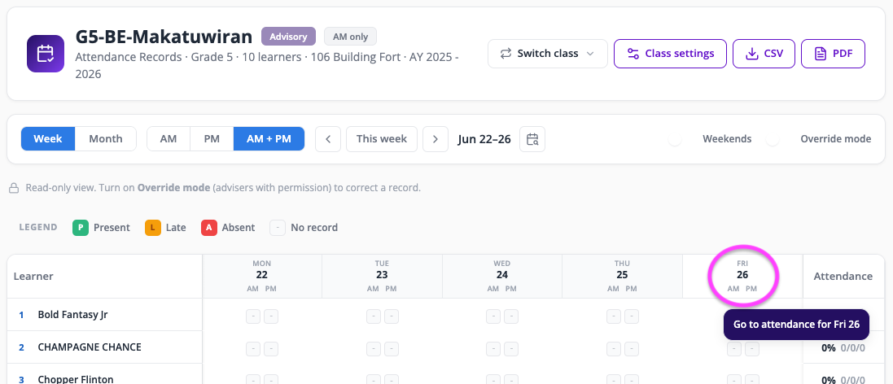This screenshot has width=893, height=384.
Task: Open Bold Fantasy Jr Wednesday AM cell
Action: point(494,316)
